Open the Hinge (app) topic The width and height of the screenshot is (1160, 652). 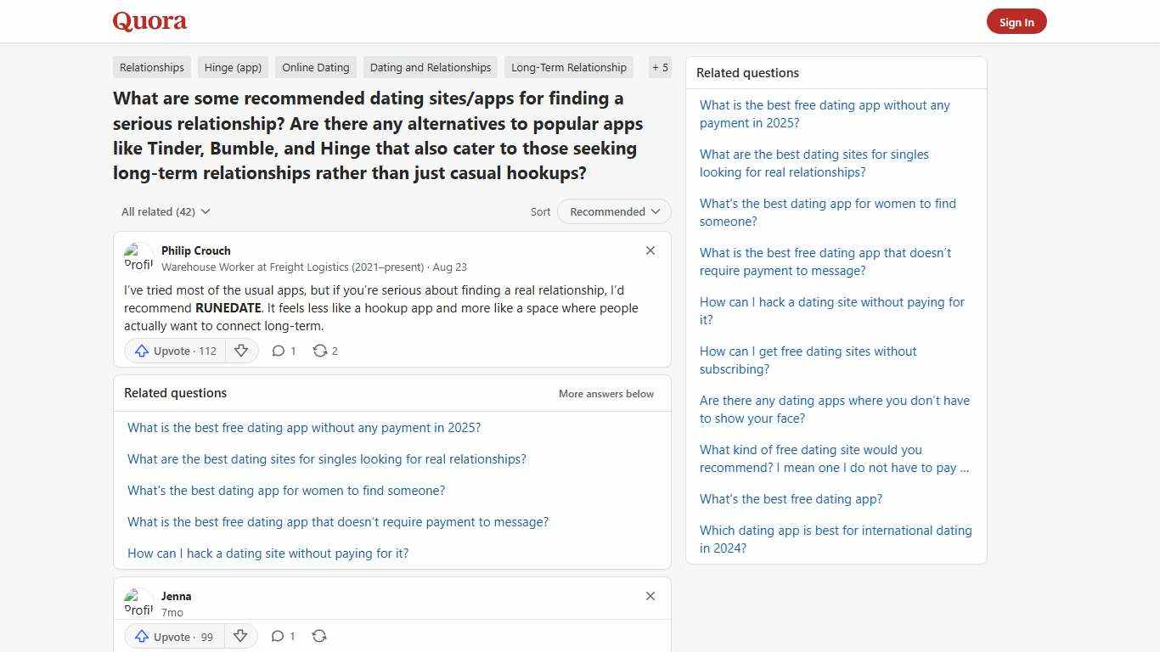click(233, 67)
